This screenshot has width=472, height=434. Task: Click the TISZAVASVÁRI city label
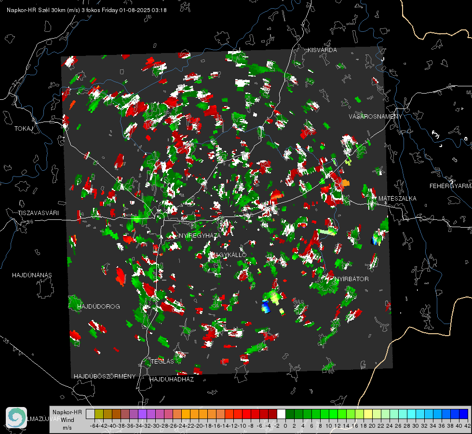pyautogui.click(x=38, y=213)
